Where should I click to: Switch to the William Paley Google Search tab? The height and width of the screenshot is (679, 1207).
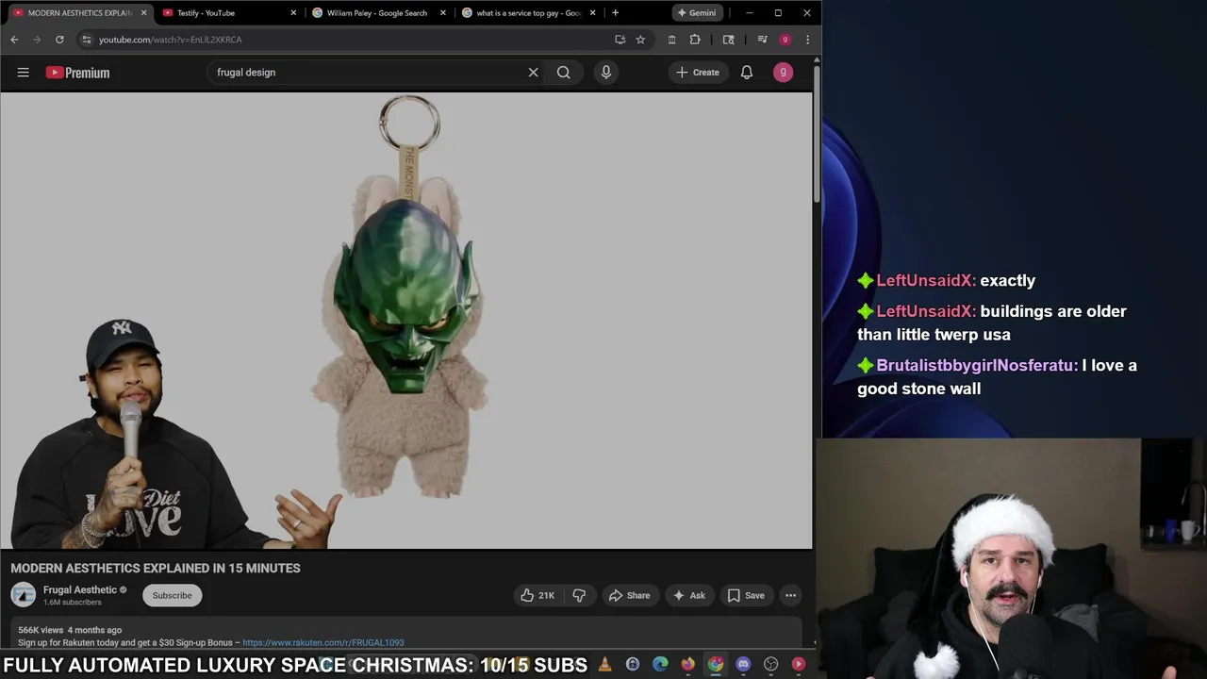(x=377, y=13)
